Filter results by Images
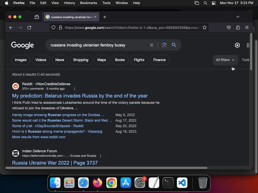The image size is (258, 193). pos(21,60)
